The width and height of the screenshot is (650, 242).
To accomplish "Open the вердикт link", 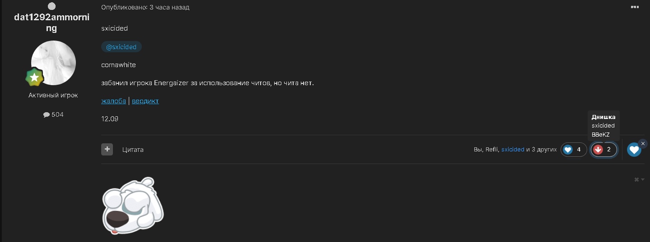I will click(x=145, y=101).
